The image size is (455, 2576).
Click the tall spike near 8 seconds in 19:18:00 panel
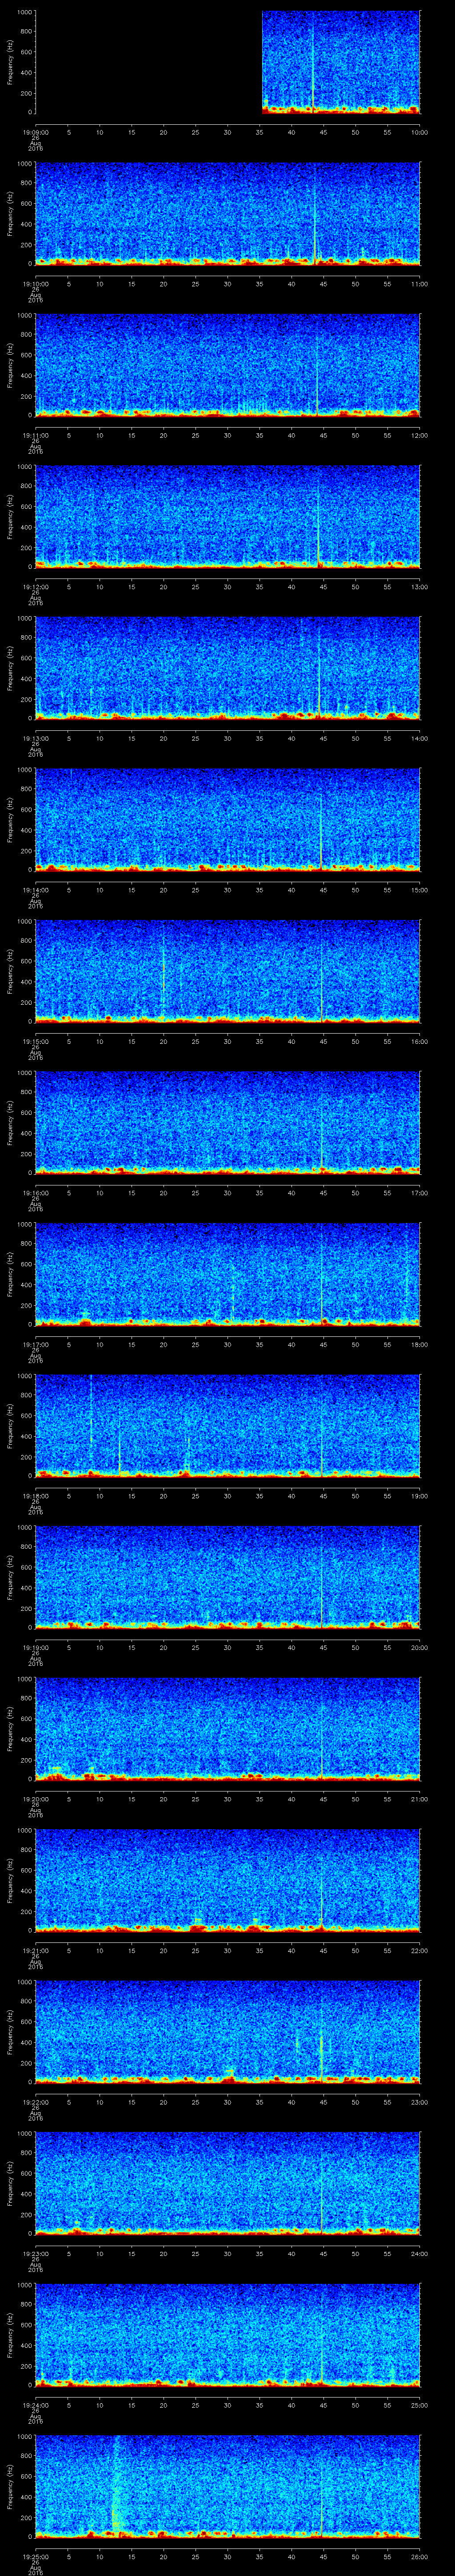click(x=91, y=1420)
